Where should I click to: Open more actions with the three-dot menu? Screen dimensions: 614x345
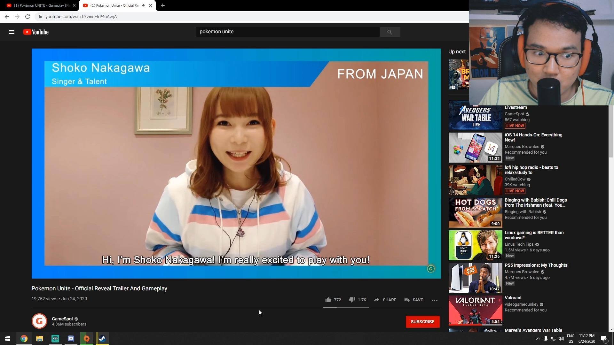click(435, 300)
